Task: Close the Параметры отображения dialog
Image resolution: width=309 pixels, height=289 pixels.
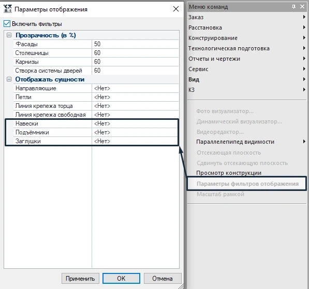Action: [176, 9]
